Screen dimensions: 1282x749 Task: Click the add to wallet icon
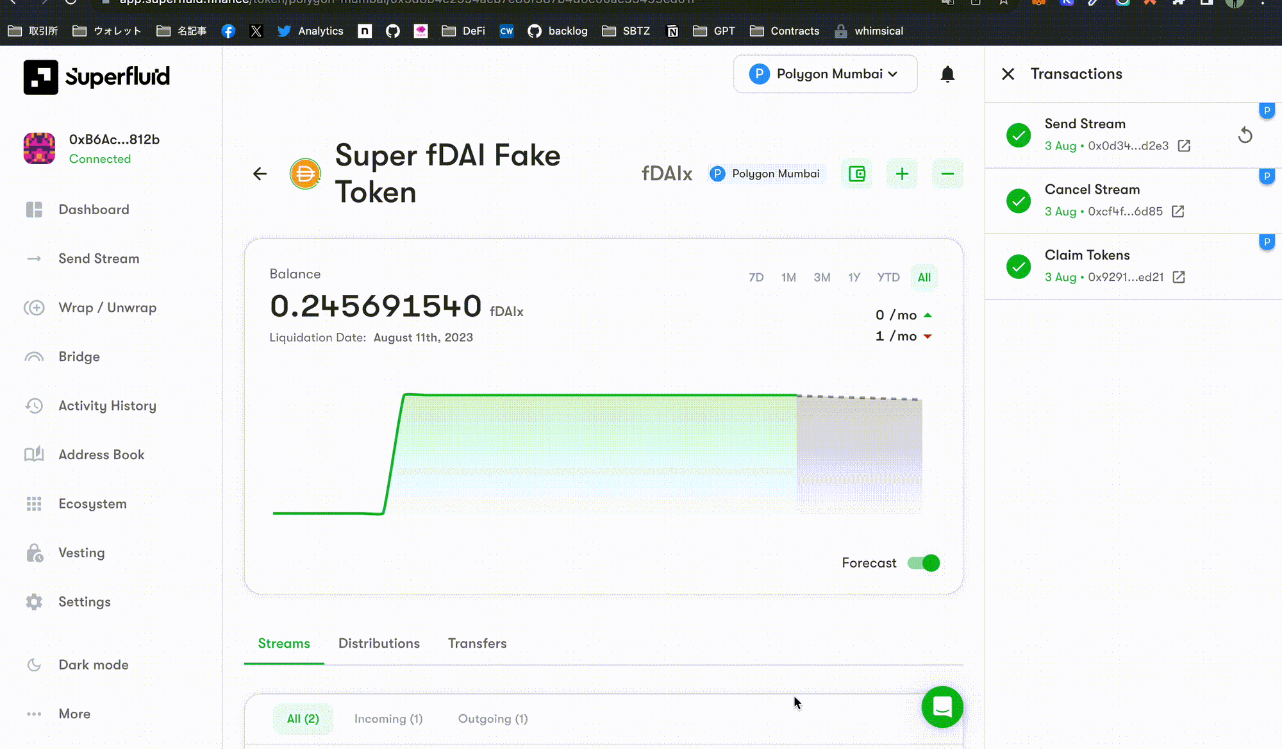tap(857, 174)
